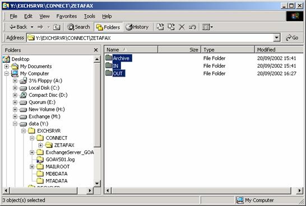Image resolution: width=306 pixels, height=206 pixels.
Task: Expand 3½ Floppy (A:) node
Action: [x=15, y=81]
